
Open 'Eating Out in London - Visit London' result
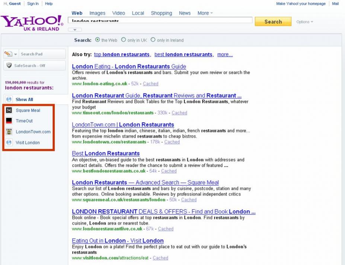click(118, 240)
